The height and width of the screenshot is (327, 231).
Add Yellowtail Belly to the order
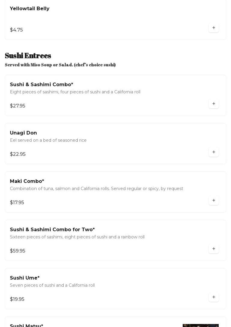point(214,28)
